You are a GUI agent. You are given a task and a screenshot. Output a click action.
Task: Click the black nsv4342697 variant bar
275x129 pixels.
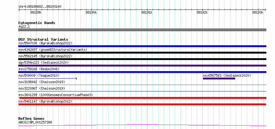click(142, 53)
